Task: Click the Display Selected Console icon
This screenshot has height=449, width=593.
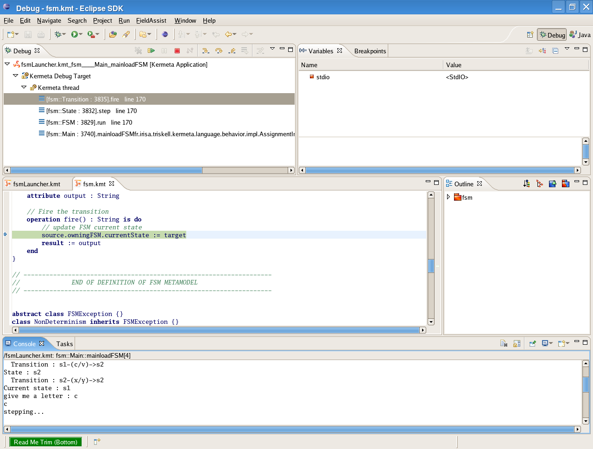Action: 545,343
